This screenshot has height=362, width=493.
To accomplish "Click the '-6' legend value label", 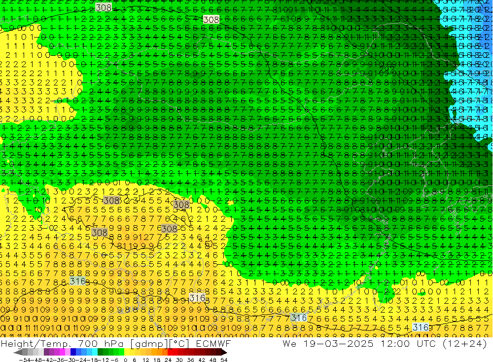I will click(114, 360).
